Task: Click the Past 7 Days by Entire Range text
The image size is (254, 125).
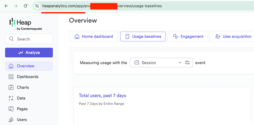Action: [102, 104]
